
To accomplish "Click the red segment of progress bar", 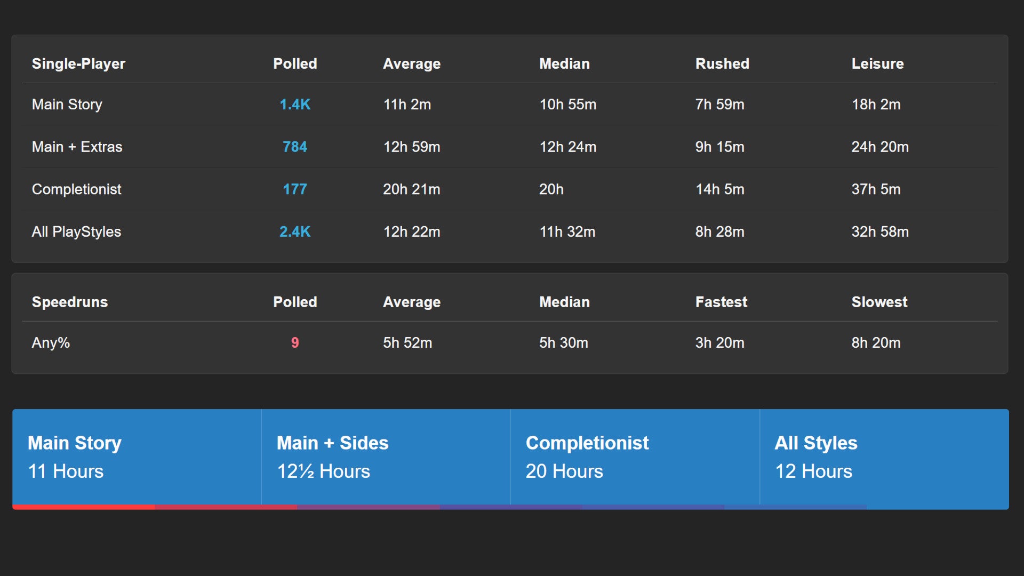I will (x=84, y=507).
